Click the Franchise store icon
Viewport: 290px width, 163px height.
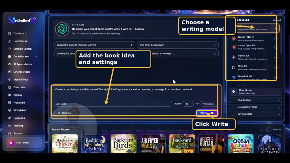point(10,102)
